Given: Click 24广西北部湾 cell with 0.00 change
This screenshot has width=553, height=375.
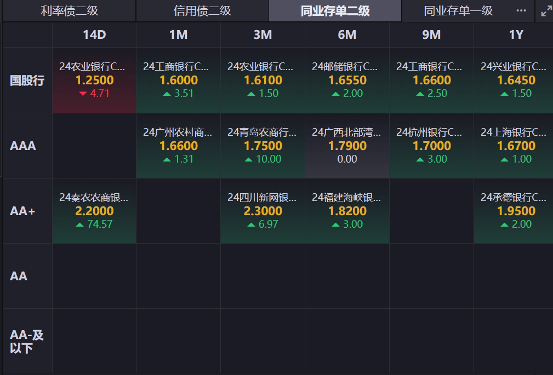Looking at the screenshot, I should 347,146.
